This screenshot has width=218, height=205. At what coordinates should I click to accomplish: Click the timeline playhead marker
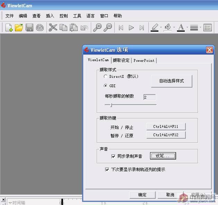click(62, 202)
